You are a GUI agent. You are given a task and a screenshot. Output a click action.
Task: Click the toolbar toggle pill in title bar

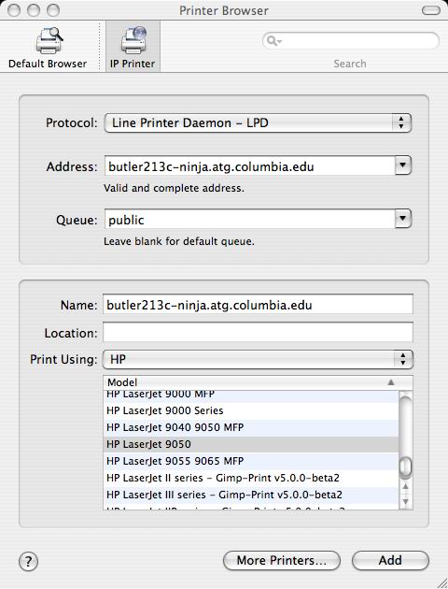pos(431,10)
